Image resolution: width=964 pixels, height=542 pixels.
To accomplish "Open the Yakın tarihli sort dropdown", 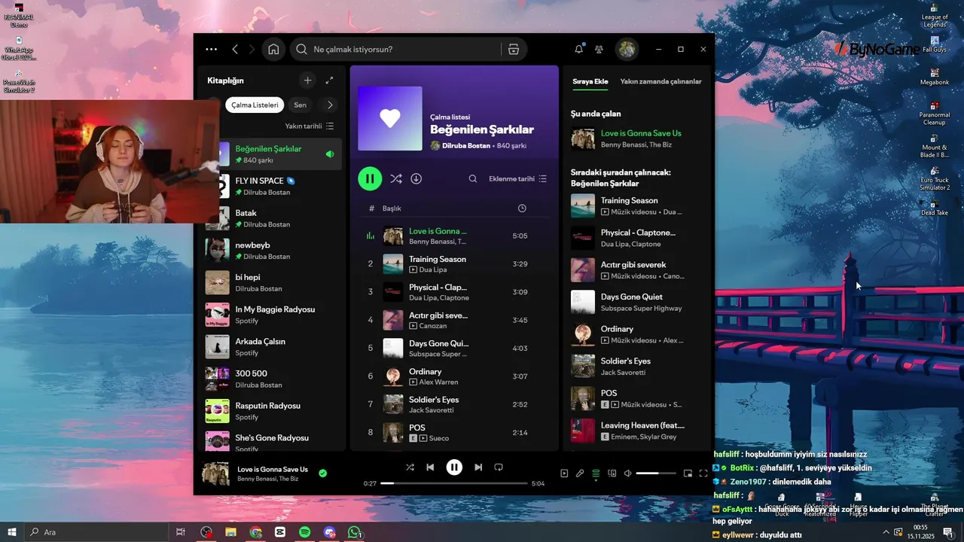I will pyautogui.click(x=310, y=126).
